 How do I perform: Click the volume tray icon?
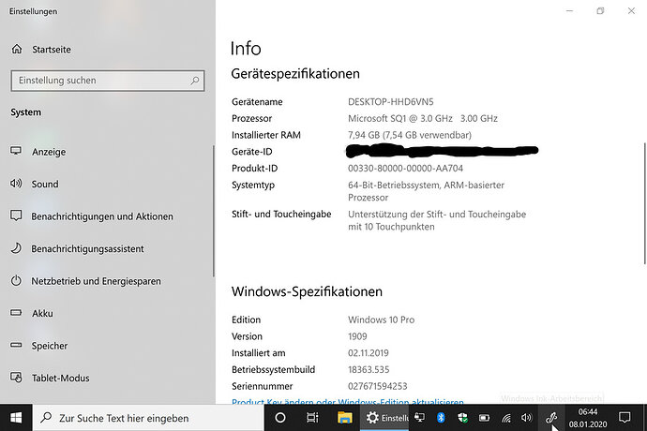(x=527, y=418)
